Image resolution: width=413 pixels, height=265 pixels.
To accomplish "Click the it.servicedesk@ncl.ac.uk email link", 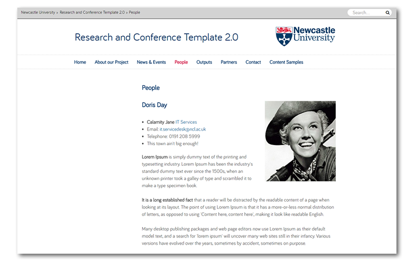I will tap(183, 129).
